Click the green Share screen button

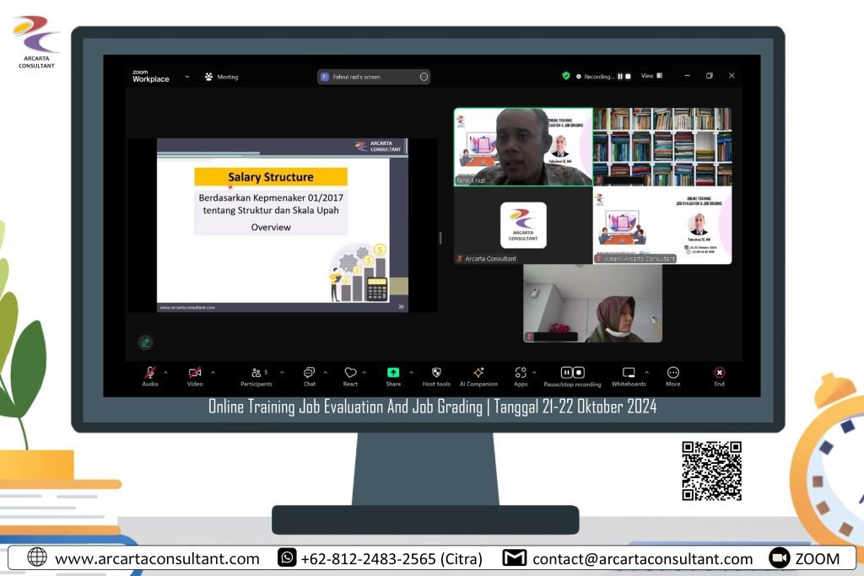tap(393, 373)
